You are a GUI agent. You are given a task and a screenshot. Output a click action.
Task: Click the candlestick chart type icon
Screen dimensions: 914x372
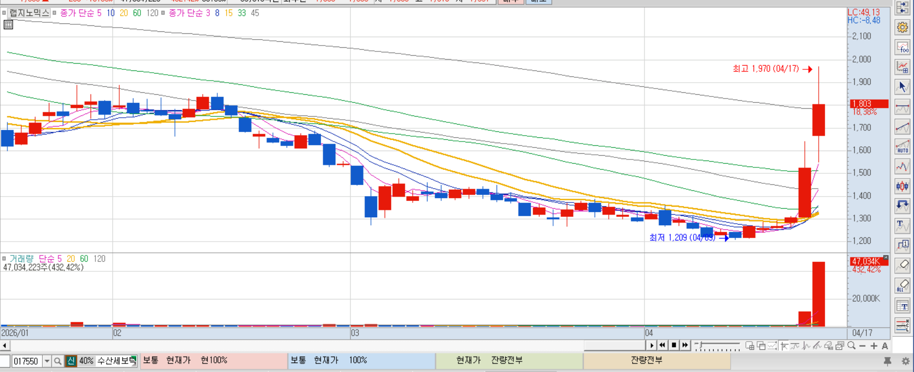click(902, 186)
